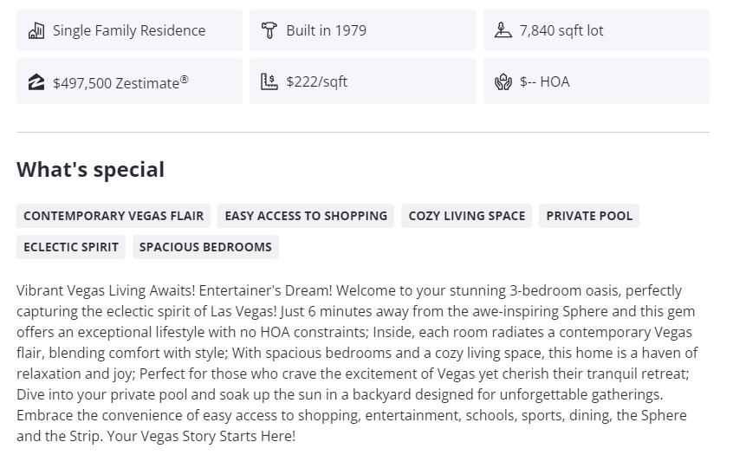
Task: Open the $497,500 Zestimate value
Action: tap(120, 82)
